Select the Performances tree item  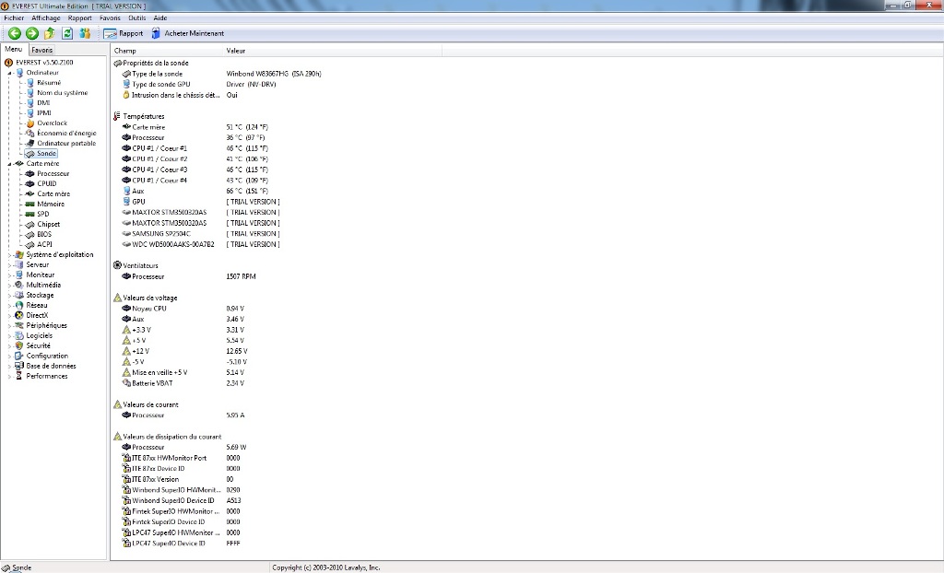46,376
